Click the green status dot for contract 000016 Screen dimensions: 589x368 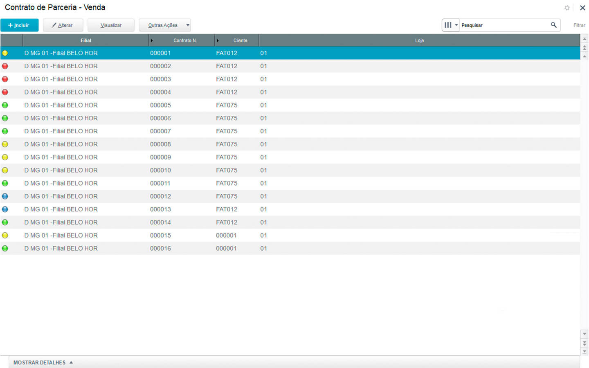pyautogui.click(x=5, y=248)
